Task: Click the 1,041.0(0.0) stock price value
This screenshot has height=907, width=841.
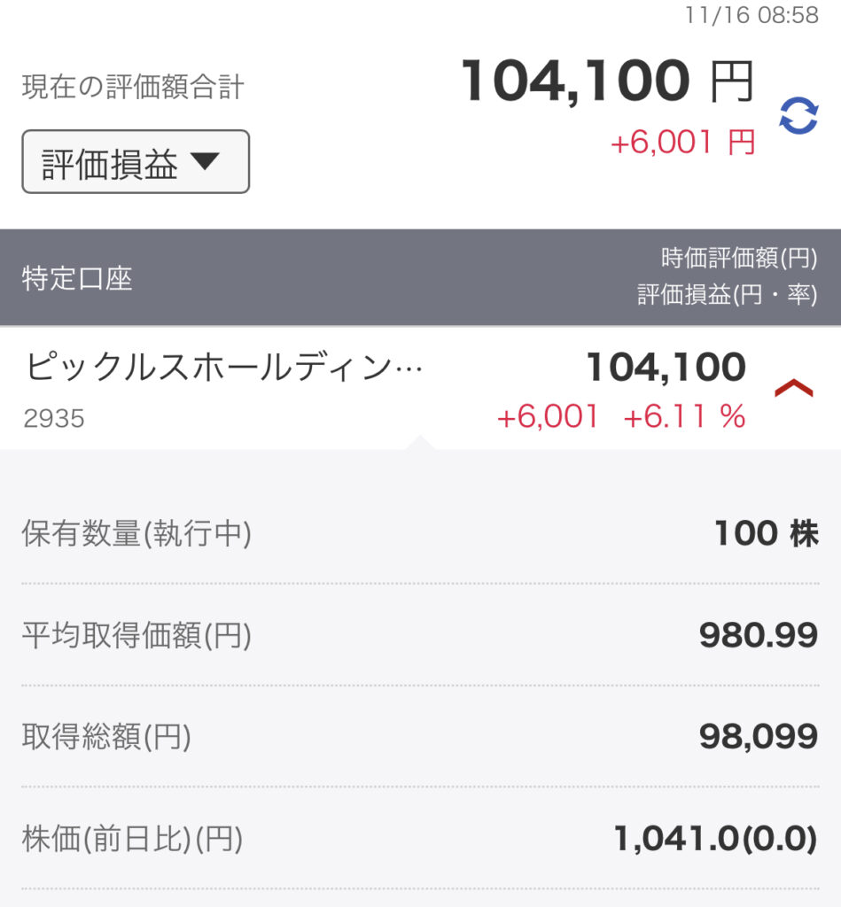Action: [715, 839]
